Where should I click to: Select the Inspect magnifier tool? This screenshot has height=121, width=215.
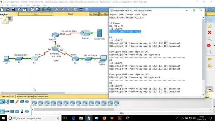pos(210,39)
